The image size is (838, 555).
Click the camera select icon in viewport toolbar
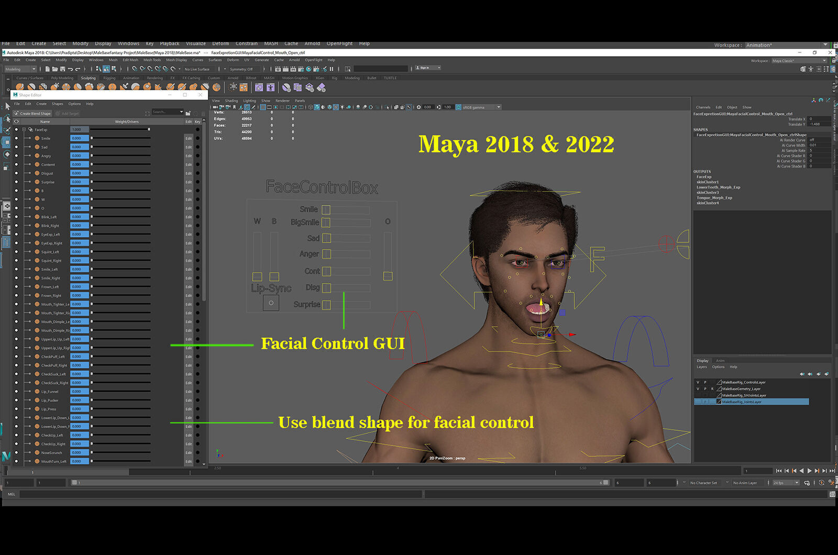coord(215,107)
